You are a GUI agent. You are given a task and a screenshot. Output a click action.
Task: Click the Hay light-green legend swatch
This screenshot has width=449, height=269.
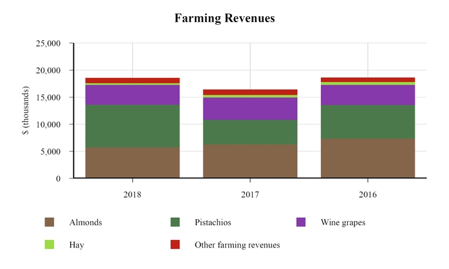[x=49, y=245]
